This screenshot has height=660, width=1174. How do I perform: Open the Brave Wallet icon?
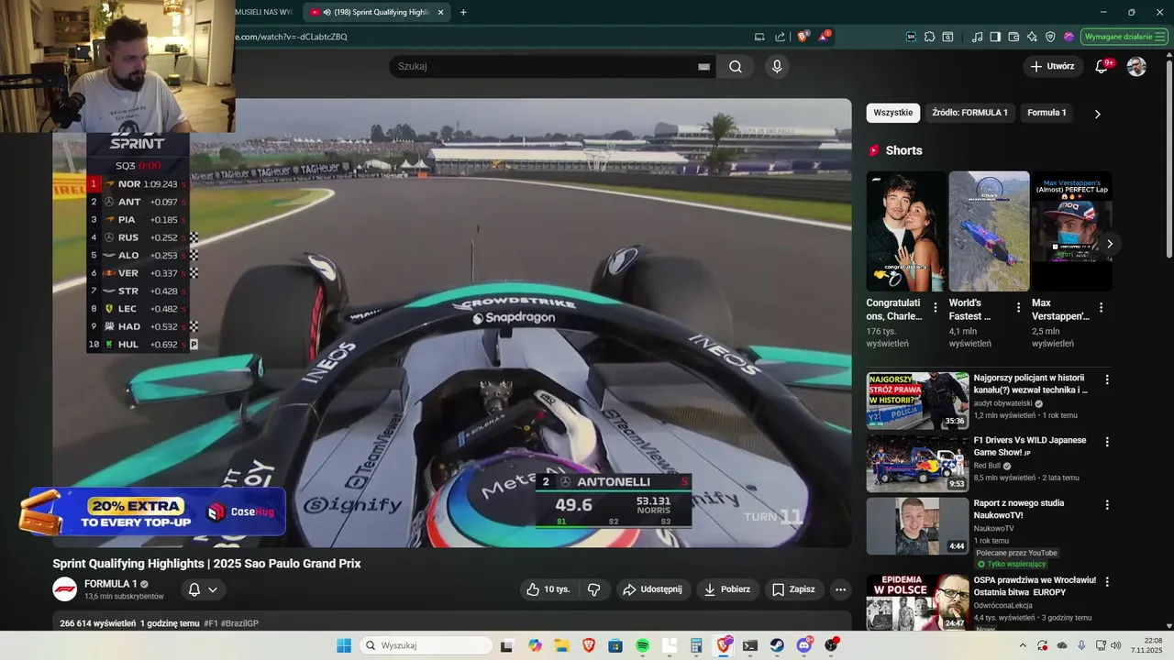1013,37
